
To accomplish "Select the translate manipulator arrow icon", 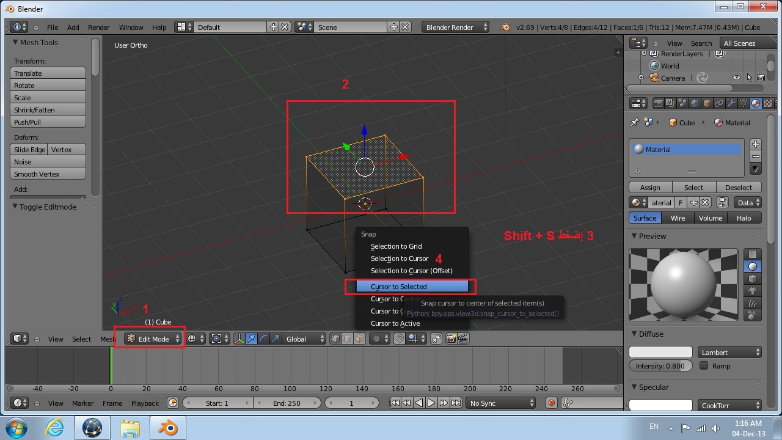I will coord(251,339).
